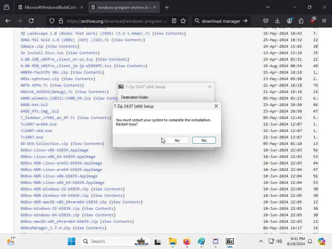Screen dimensions: 332x249
Task: View Contents of 86BoxManager_1.7.4.zip
Action: (89, 228)
